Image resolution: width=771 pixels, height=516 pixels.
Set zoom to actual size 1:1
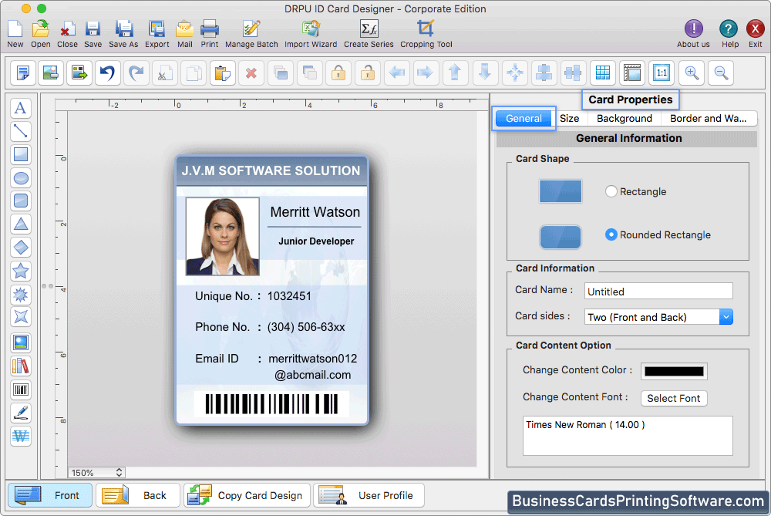click(662, 73)
